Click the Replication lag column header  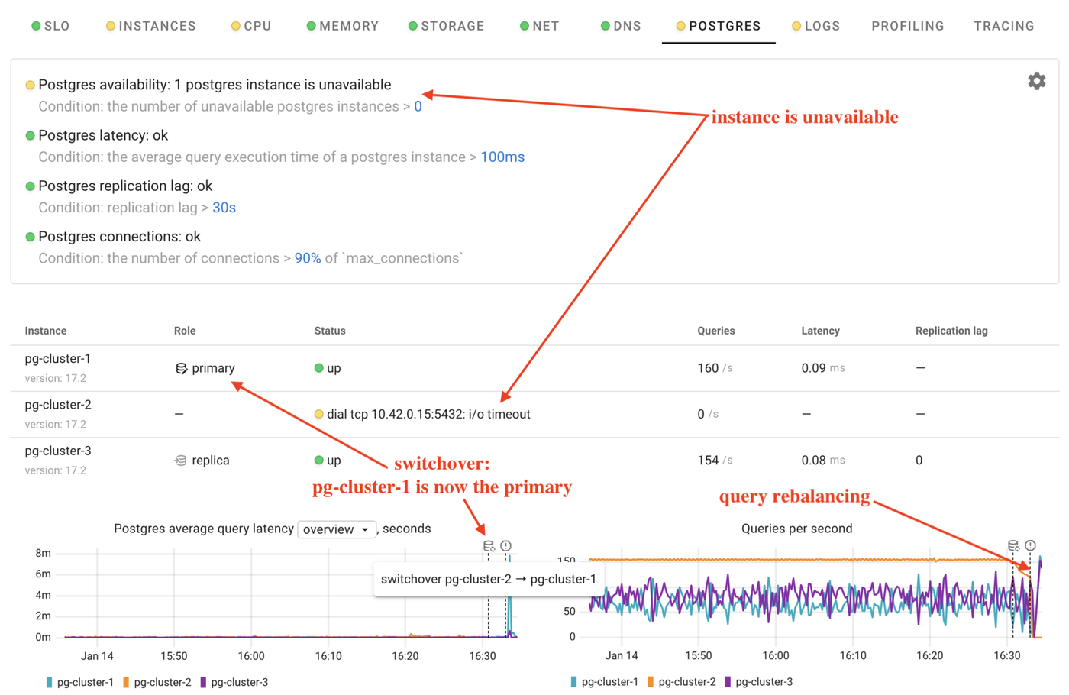tap(951, 331)
